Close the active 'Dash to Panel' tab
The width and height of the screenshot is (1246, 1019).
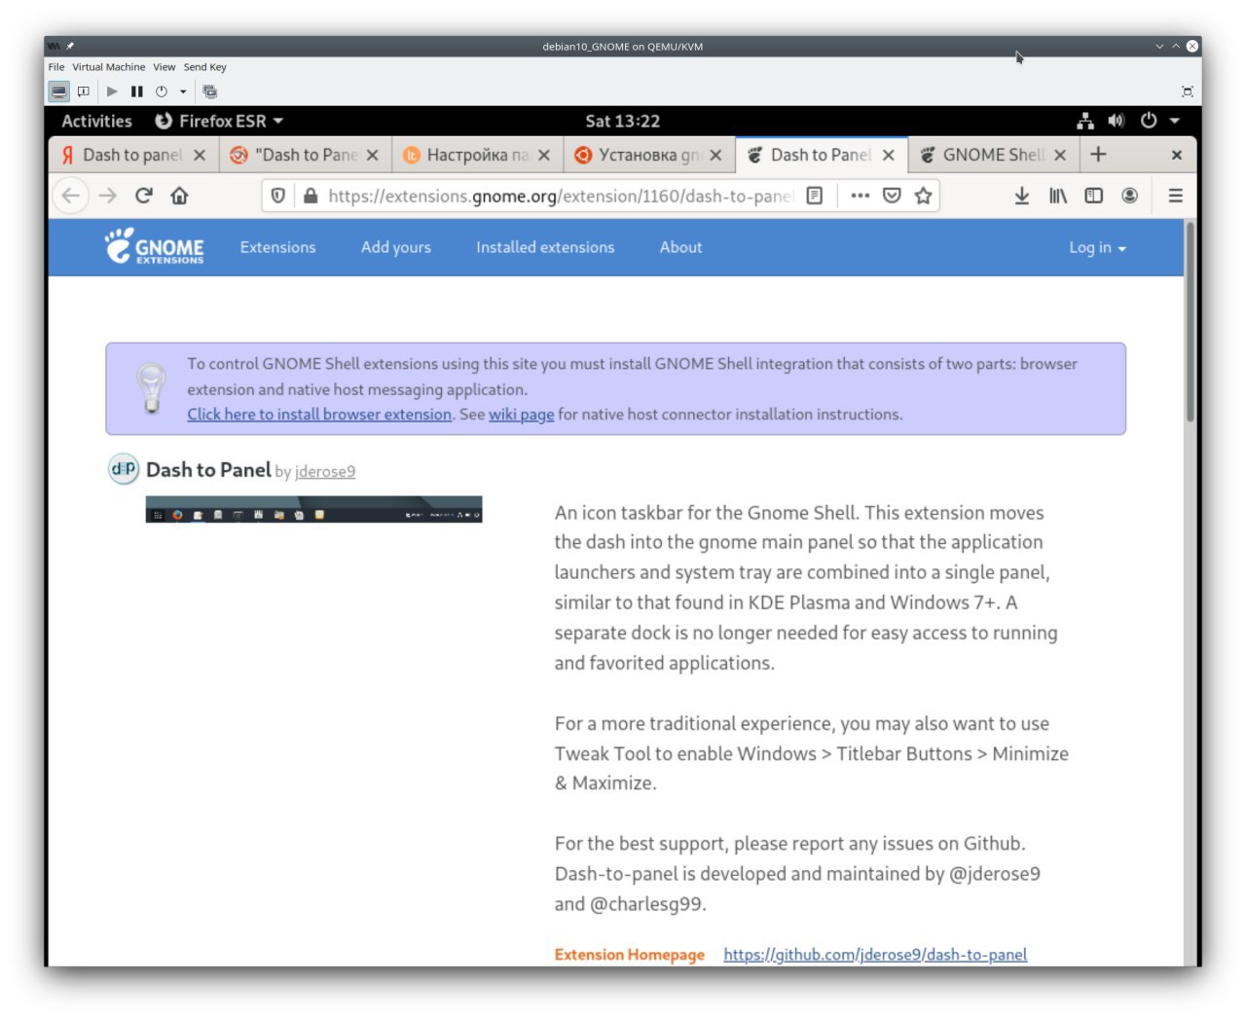[x=888, y=155]
